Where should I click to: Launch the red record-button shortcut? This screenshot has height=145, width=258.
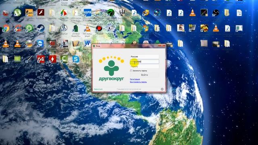click(99, 28)
